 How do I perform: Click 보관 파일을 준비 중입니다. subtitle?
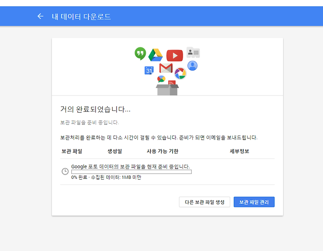[89, 122]
